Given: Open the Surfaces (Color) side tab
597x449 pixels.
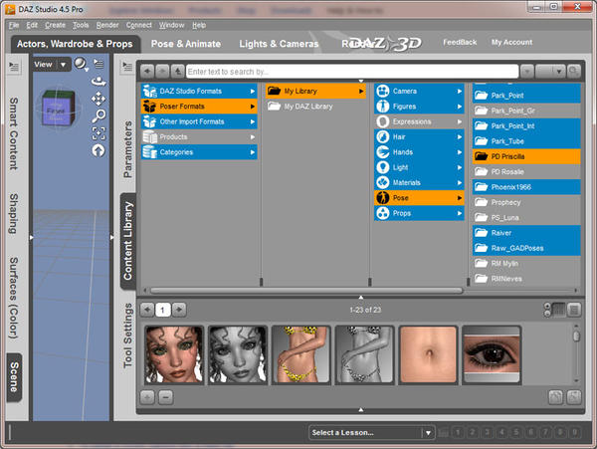Looking at the screenshot, I should pos(14,298).
